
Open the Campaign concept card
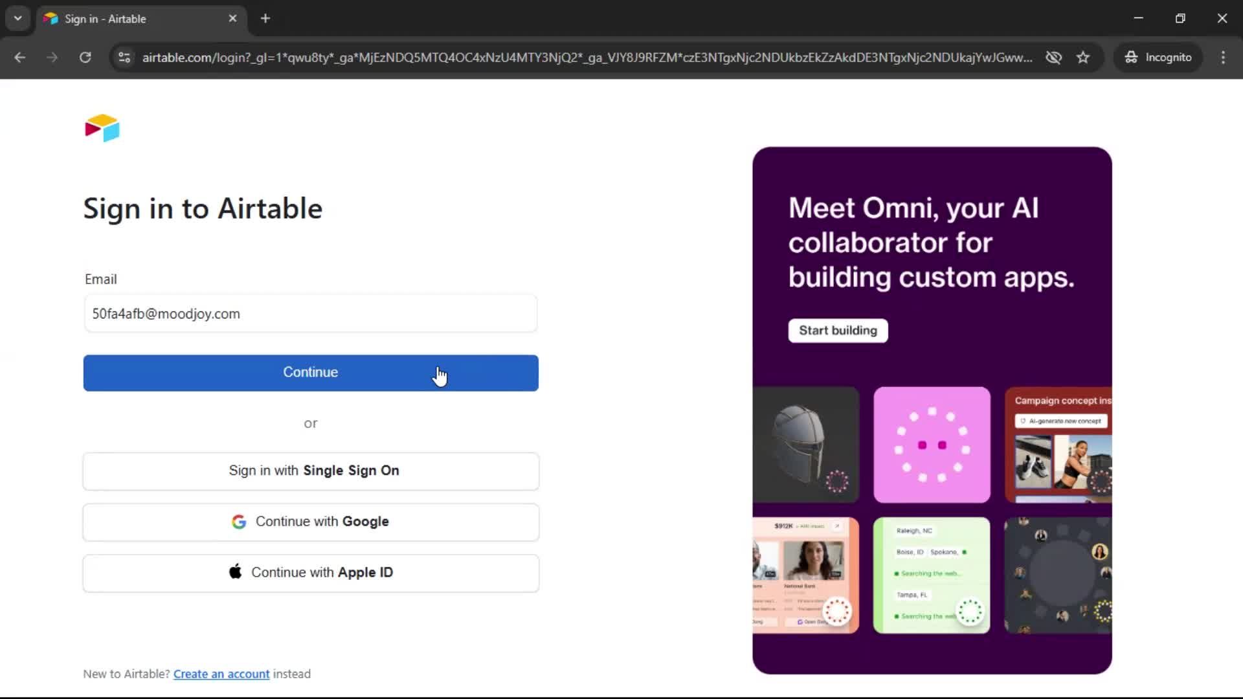pos(1058,445)
